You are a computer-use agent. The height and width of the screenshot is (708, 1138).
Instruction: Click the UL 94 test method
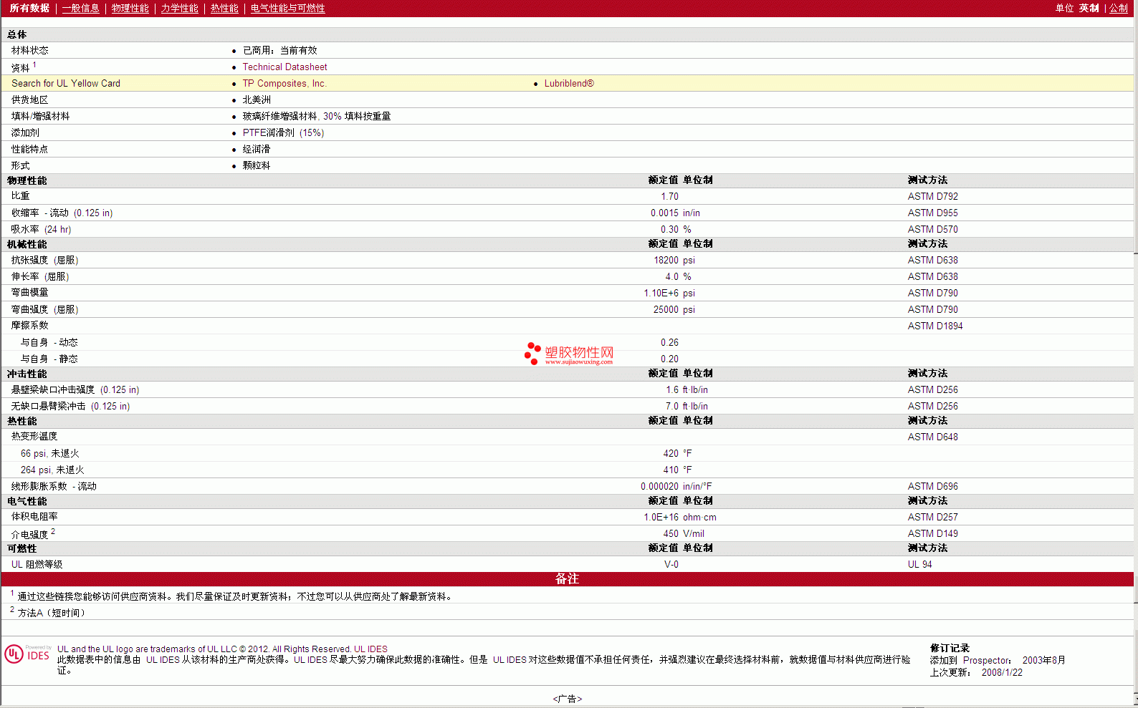coord(919,564)
